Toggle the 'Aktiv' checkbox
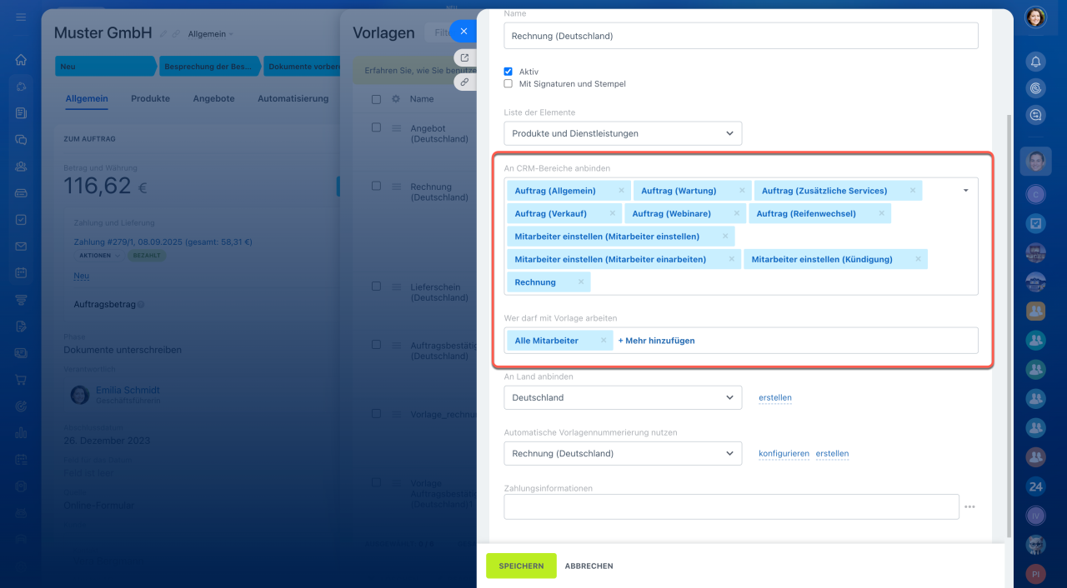This screenshot has height=588, width=1067. pyautogui.click(x=508, y=72)
